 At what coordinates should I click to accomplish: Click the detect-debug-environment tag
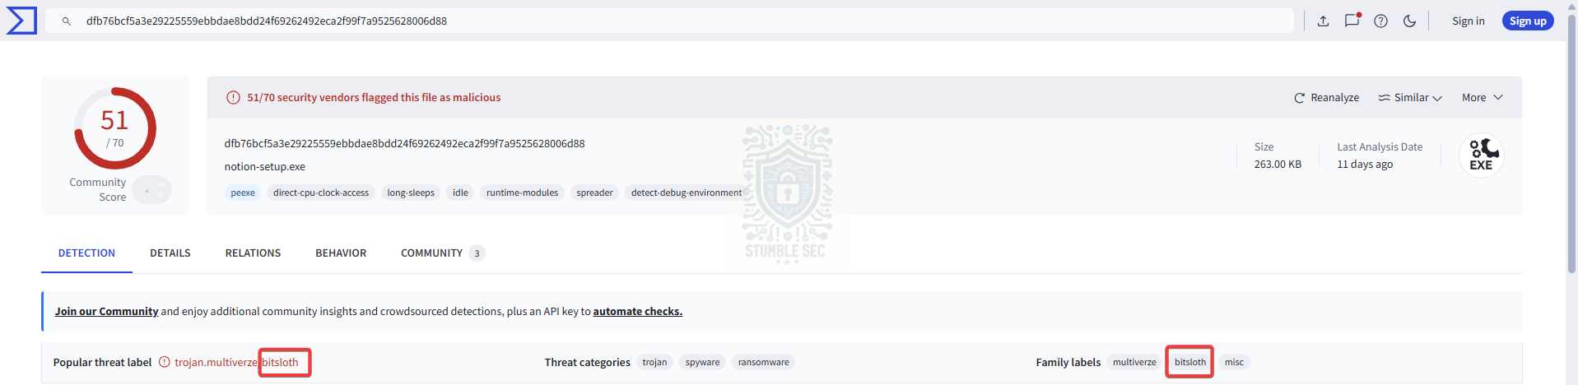[x=687, y=192]
